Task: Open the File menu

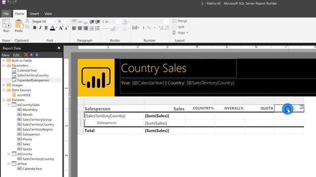Action: [6, 14]
